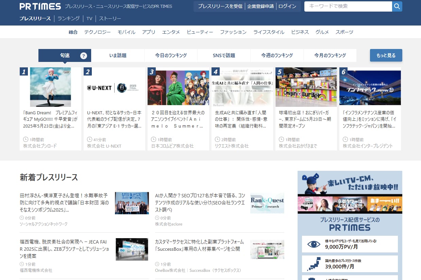Screen dimensions: 421x280
Task: Open the 企業登録申請 link
Action: [260, 6]
